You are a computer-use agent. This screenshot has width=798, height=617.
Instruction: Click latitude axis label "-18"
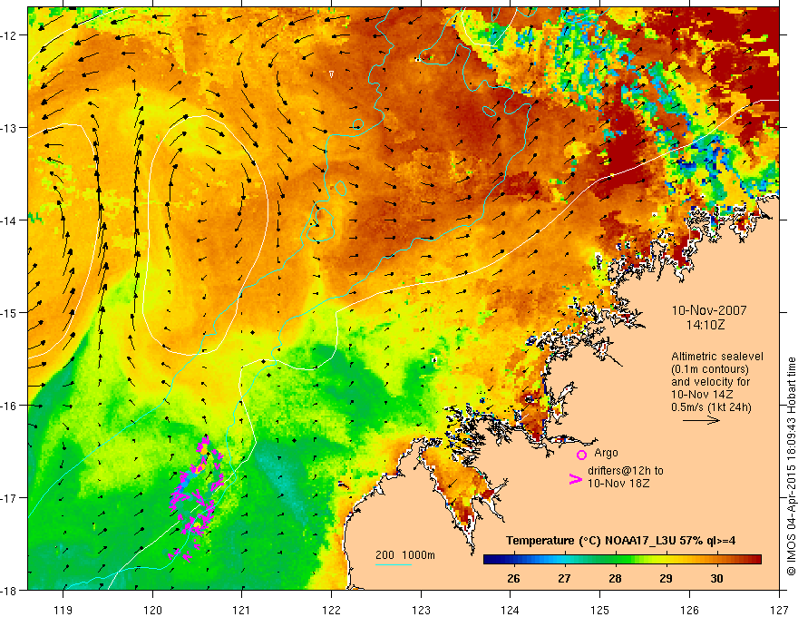(9, 590)
